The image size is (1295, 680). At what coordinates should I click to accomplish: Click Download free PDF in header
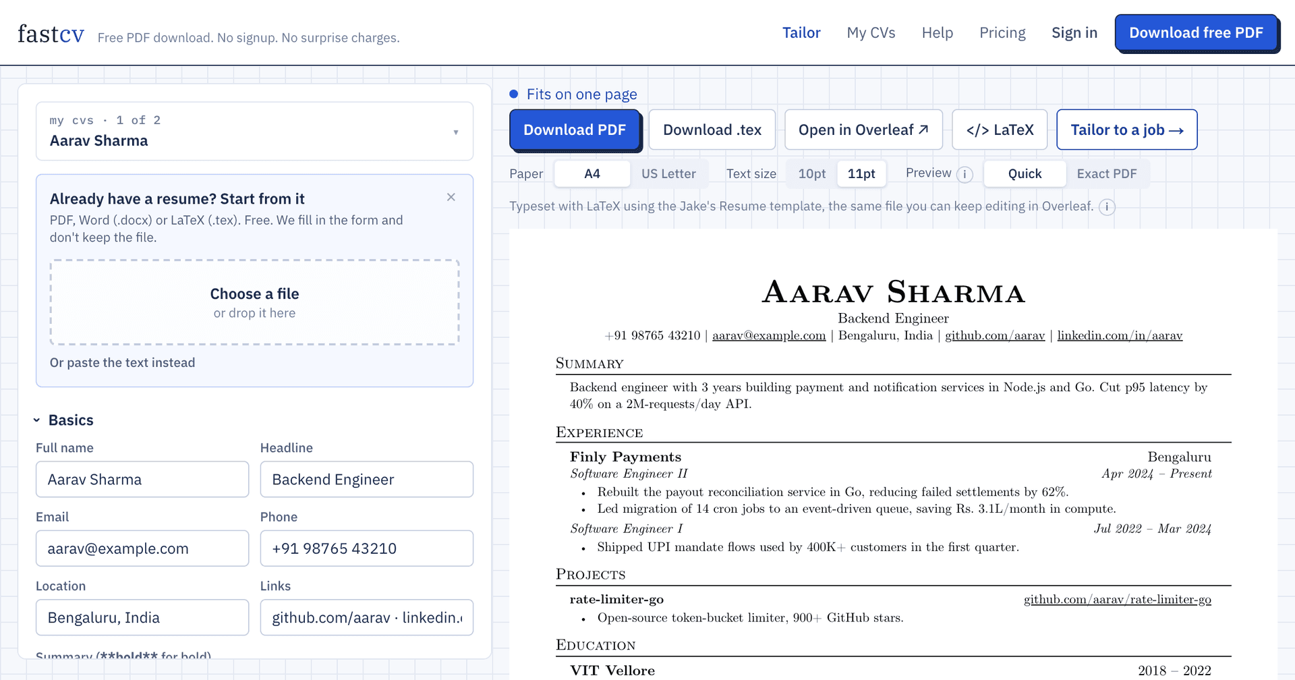pyautogui.click(x=1196, y=32)
